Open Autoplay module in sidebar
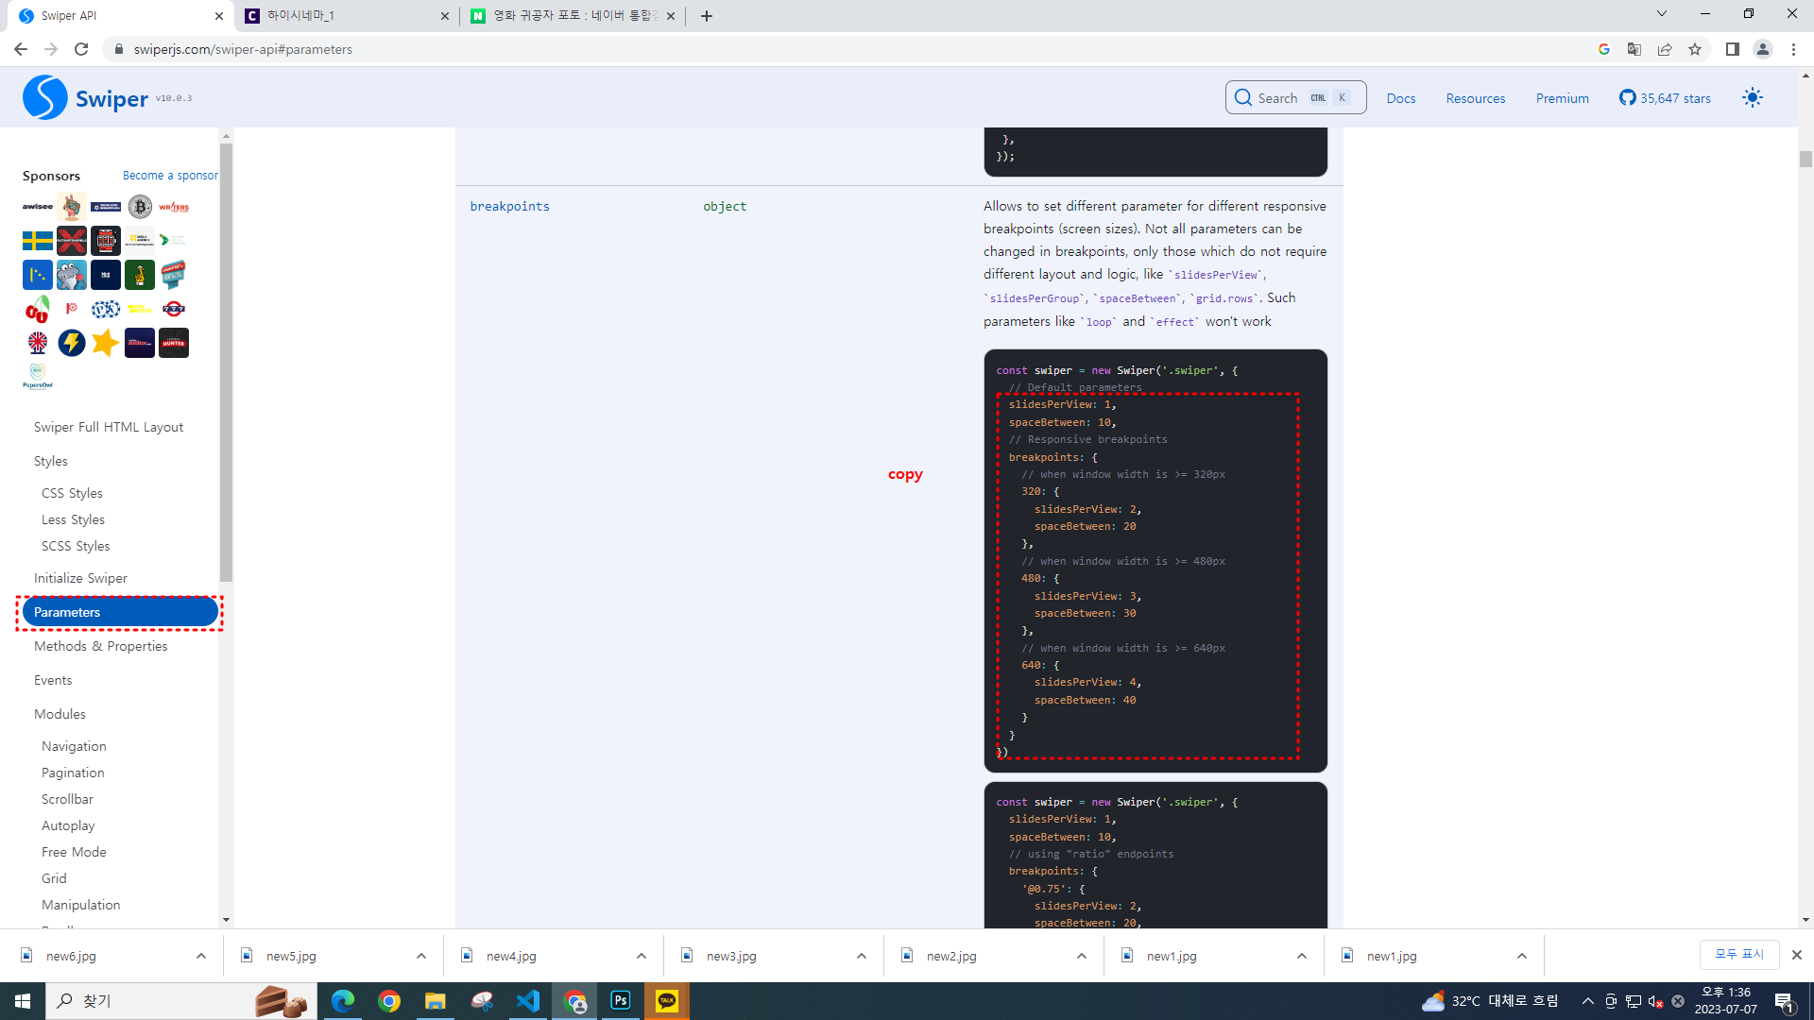This screenshot has height=1020, width=1814. point(68,825)
